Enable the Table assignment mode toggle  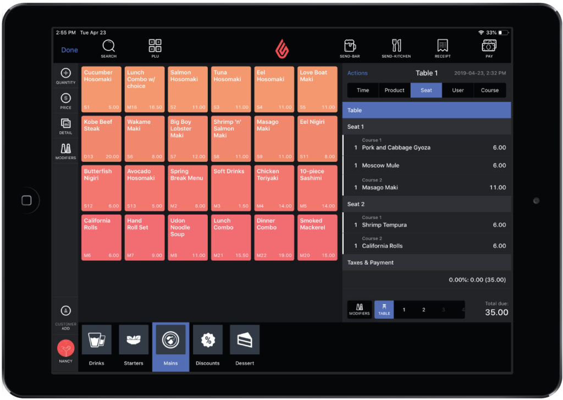point(383,309)
